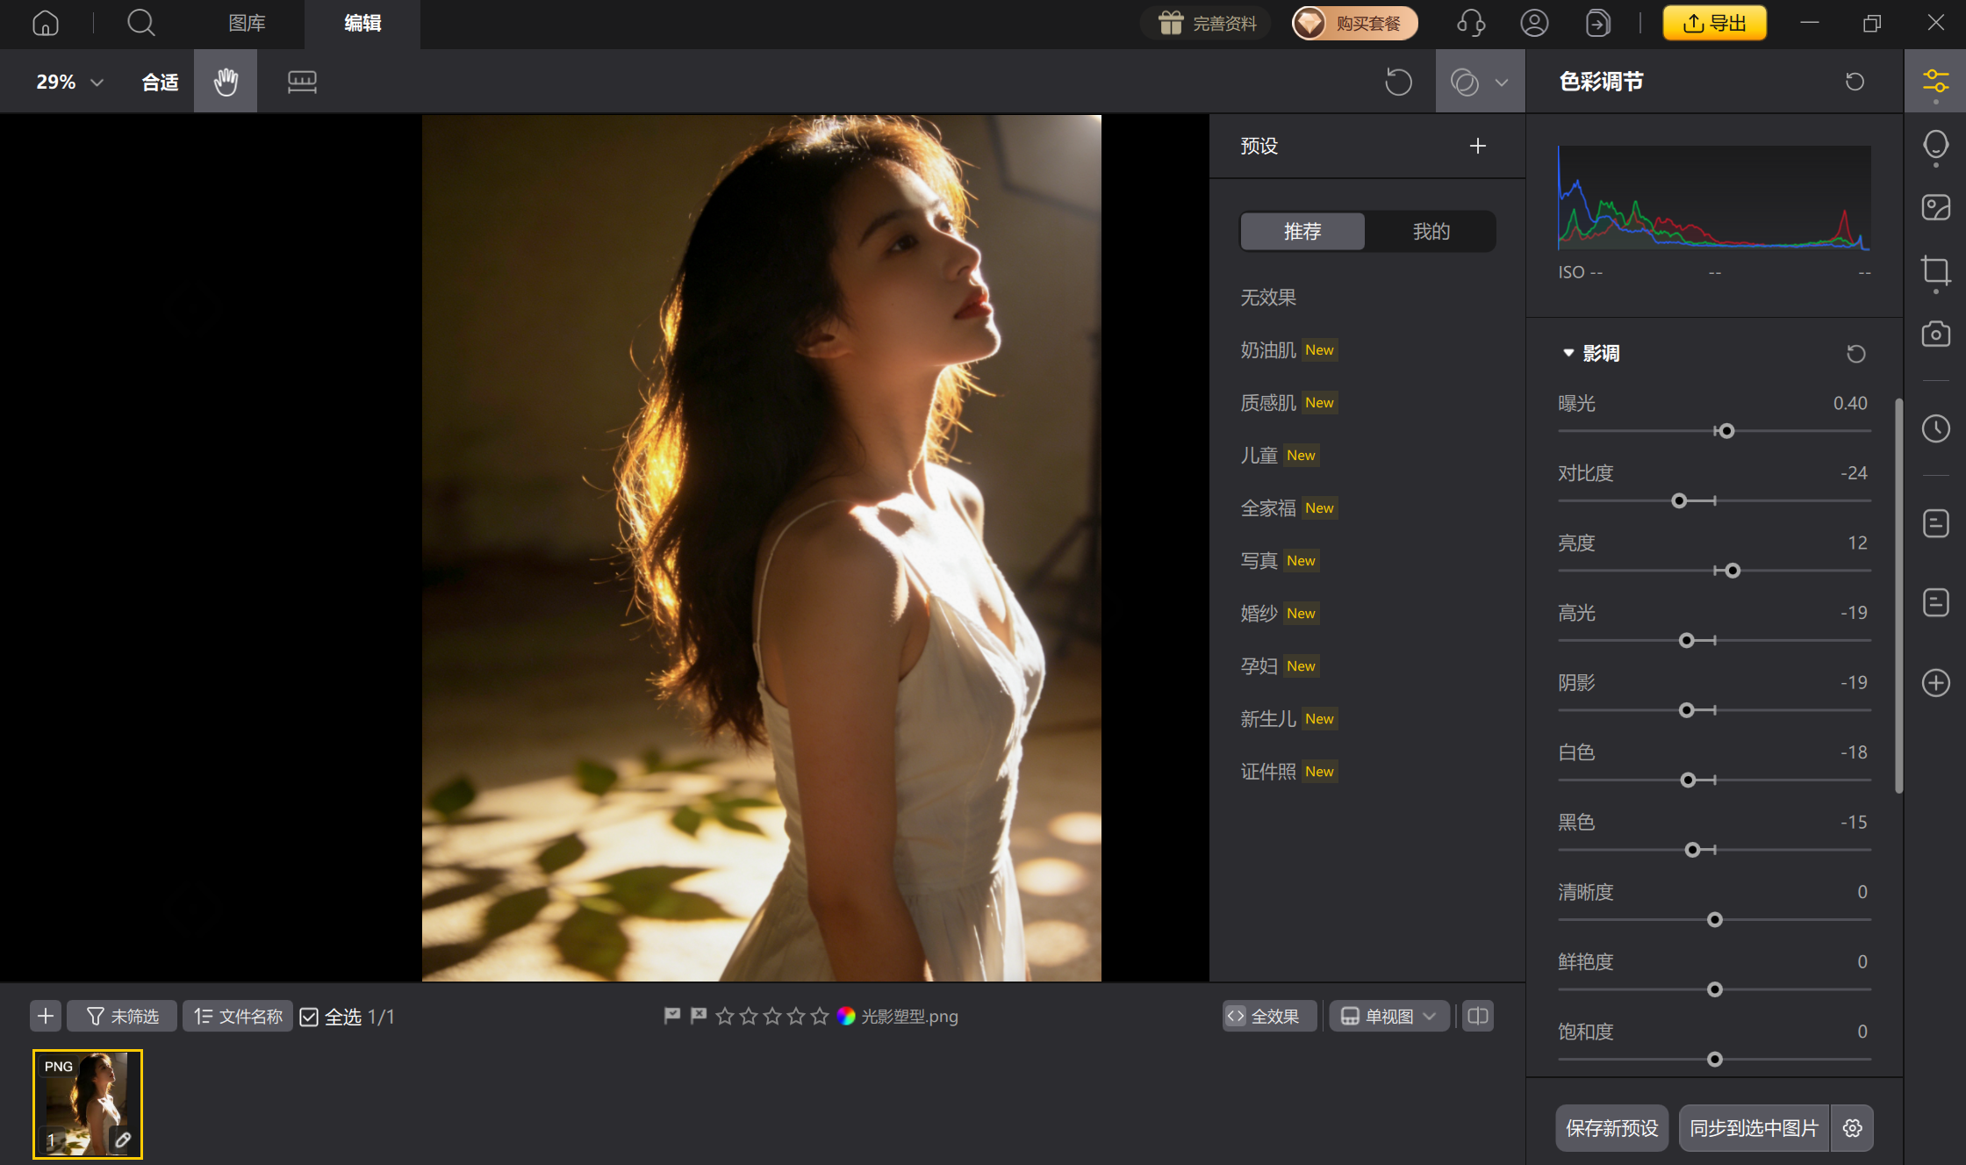Click the 导出 export button
Viewport: 1966px width, 1165px height.
point(1714,23)
